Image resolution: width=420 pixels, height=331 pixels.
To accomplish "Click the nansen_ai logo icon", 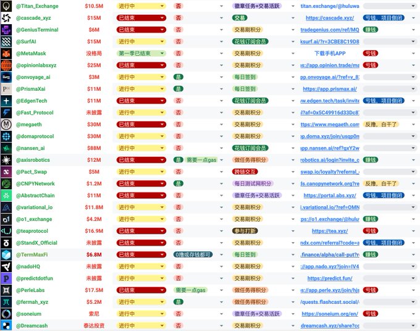I will tap(6, 148).
